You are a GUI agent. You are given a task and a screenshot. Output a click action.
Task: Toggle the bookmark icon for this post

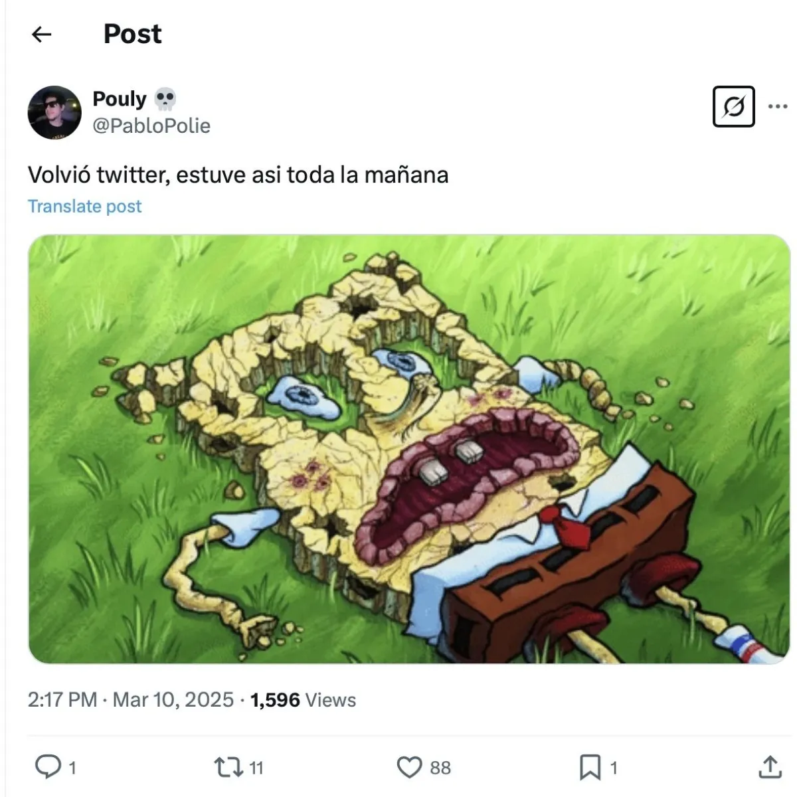(590, 768)
